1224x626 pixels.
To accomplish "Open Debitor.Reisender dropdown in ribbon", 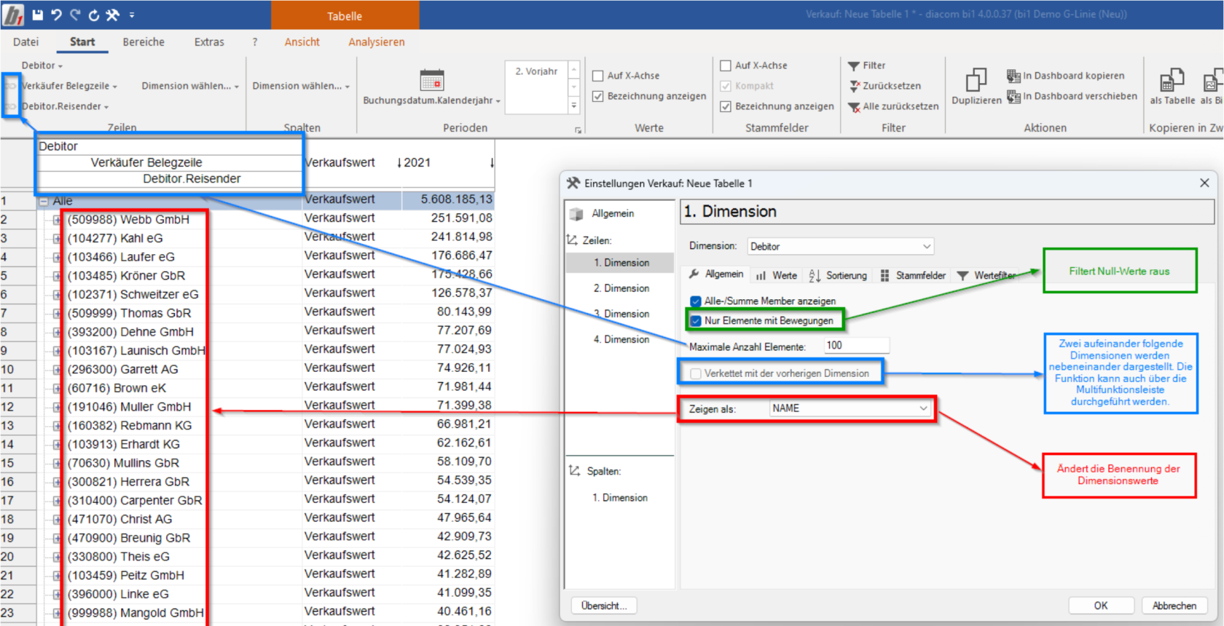I will click(x=65, y=106).
